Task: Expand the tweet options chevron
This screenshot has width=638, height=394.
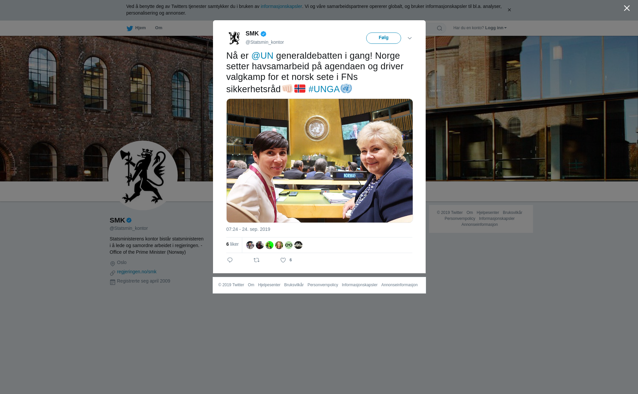Action: tap(410, 38)
